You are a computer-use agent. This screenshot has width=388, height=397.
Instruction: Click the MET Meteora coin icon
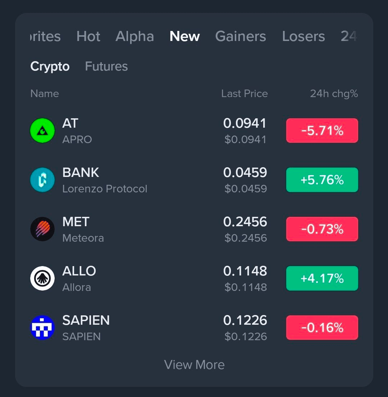pos(42,229)
